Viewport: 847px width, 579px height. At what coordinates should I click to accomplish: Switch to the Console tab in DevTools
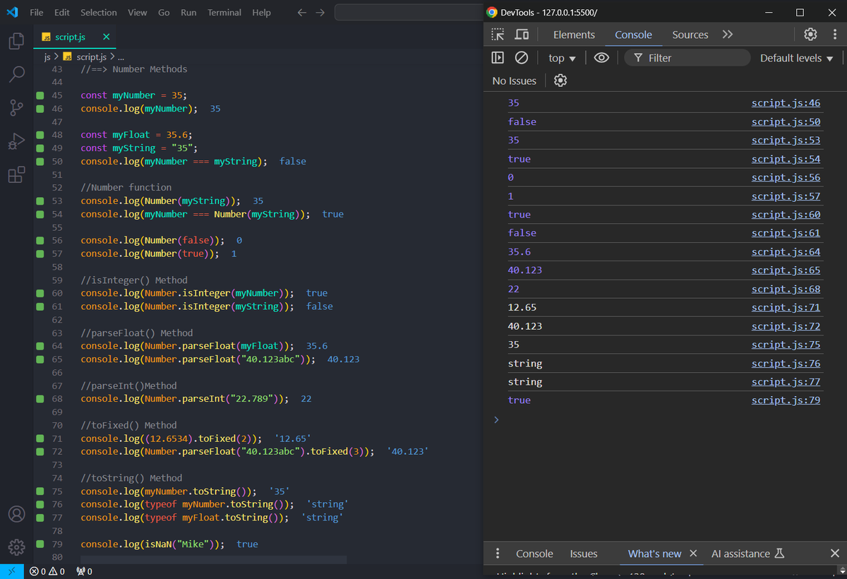click(x=633, y=35)
